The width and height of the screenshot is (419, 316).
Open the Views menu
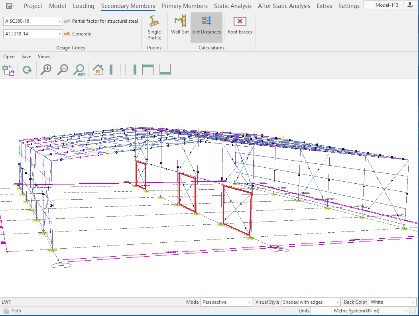tap(44, 57)
